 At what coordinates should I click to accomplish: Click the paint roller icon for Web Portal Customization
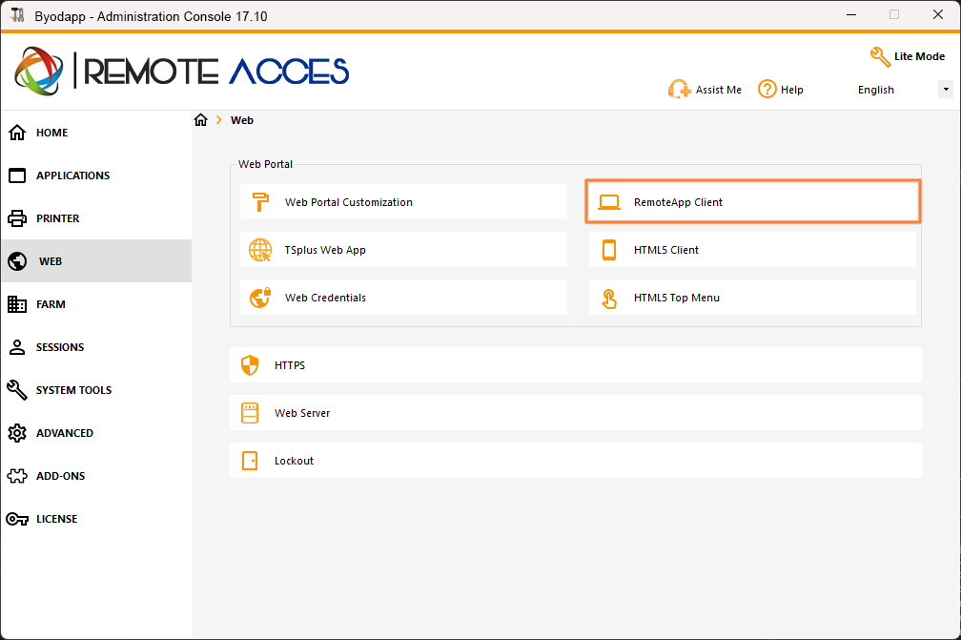point(260,201)
